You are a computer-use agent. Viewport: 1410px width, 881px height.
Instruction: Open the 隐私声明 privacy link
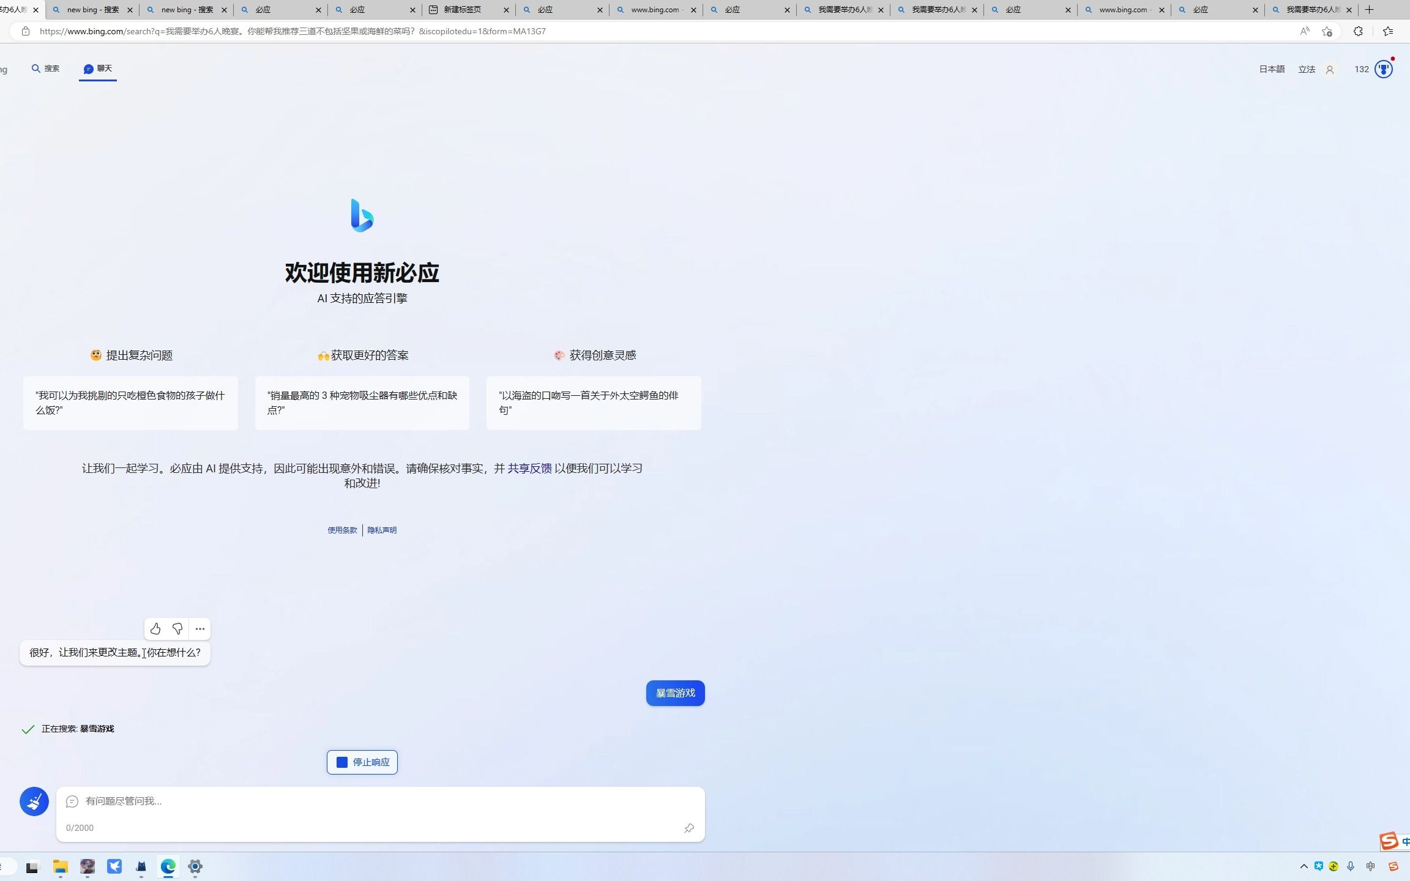[382, 530]
